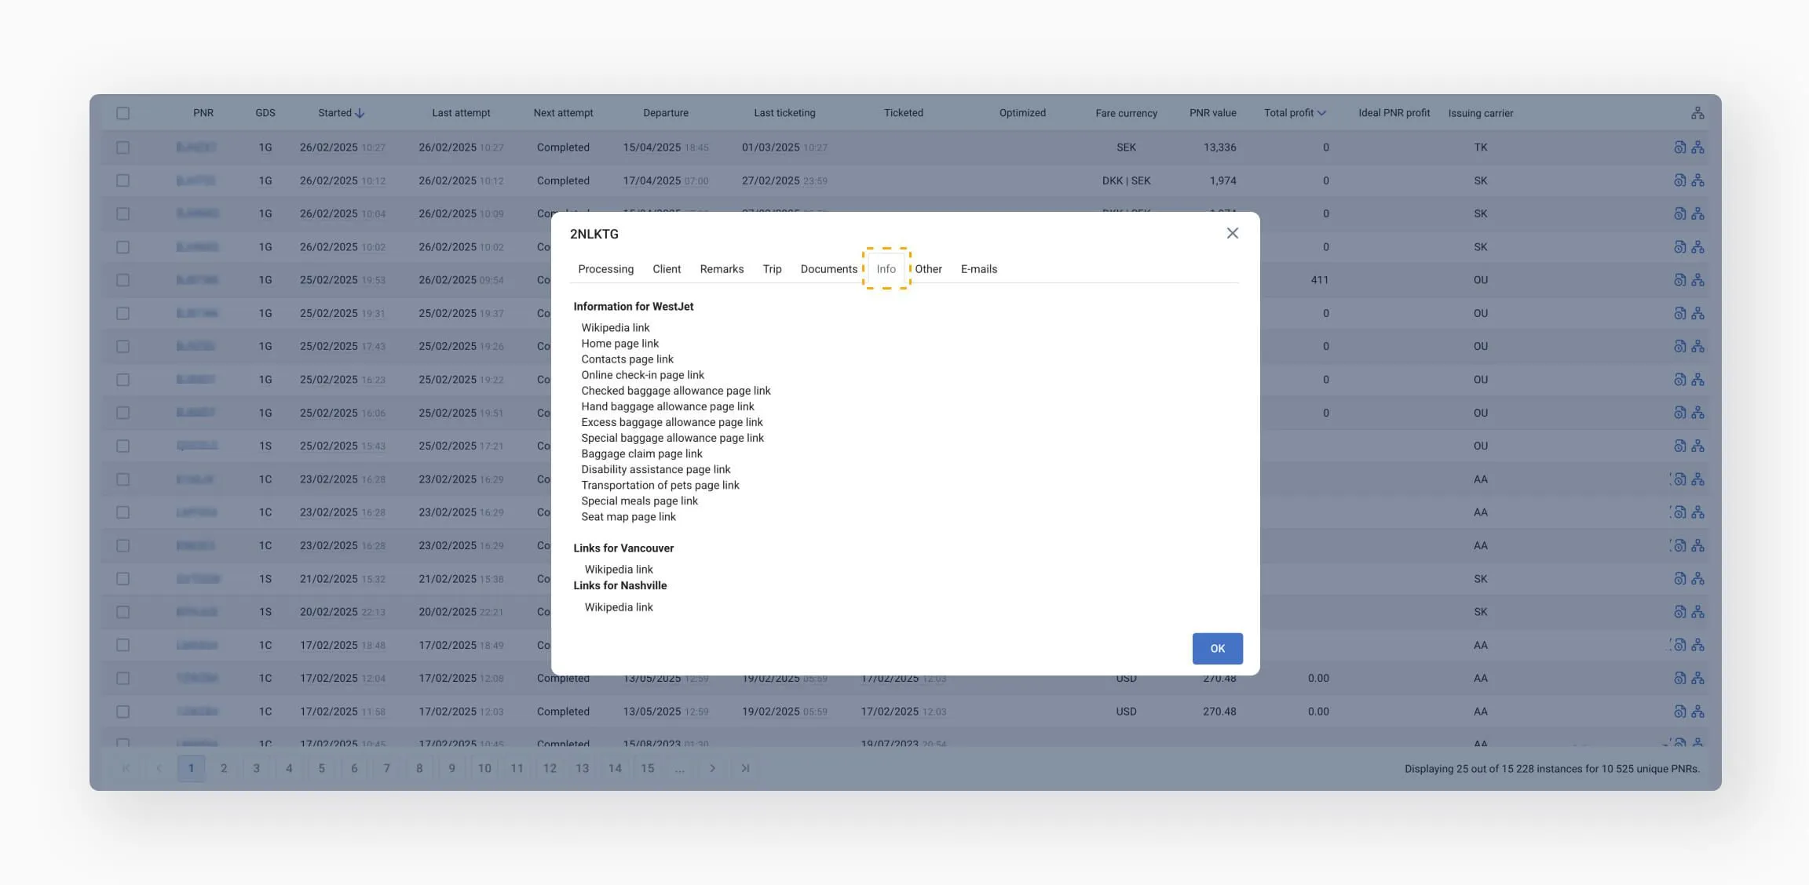The width and height of the screenshot is (1809, 885).
Task: Open history icon in row with profit 411
Action: pos(1679,280)
